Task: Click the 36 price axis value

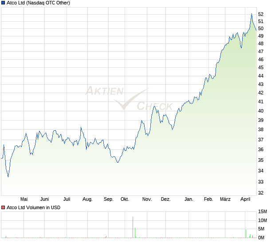Action: point(261,149)
